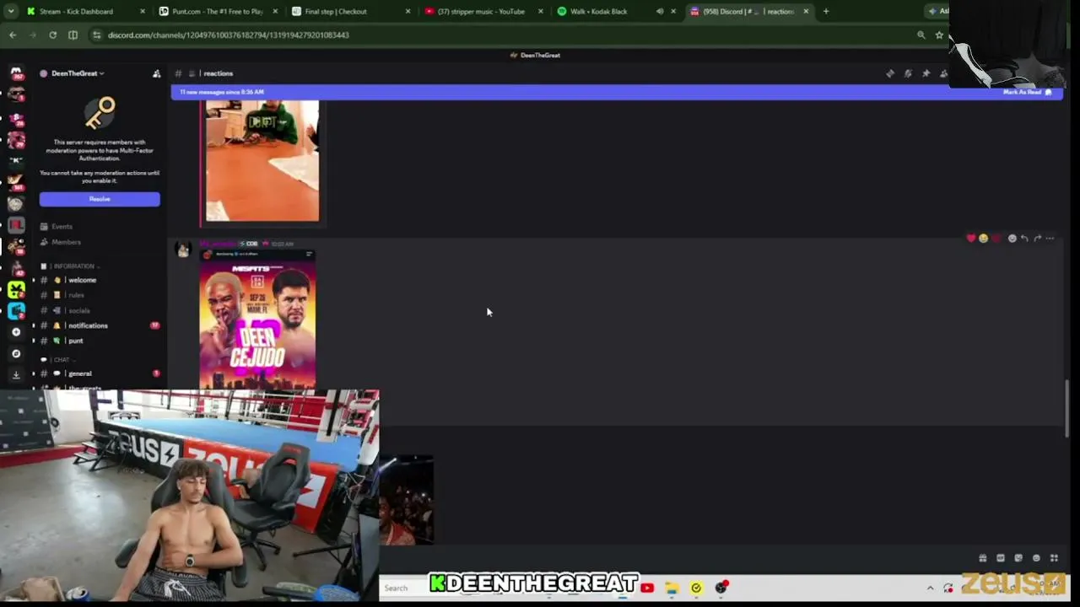This screenshot has height=607, width=1080.
Task: Open the Discover servers compass icon
Action: 16,354
